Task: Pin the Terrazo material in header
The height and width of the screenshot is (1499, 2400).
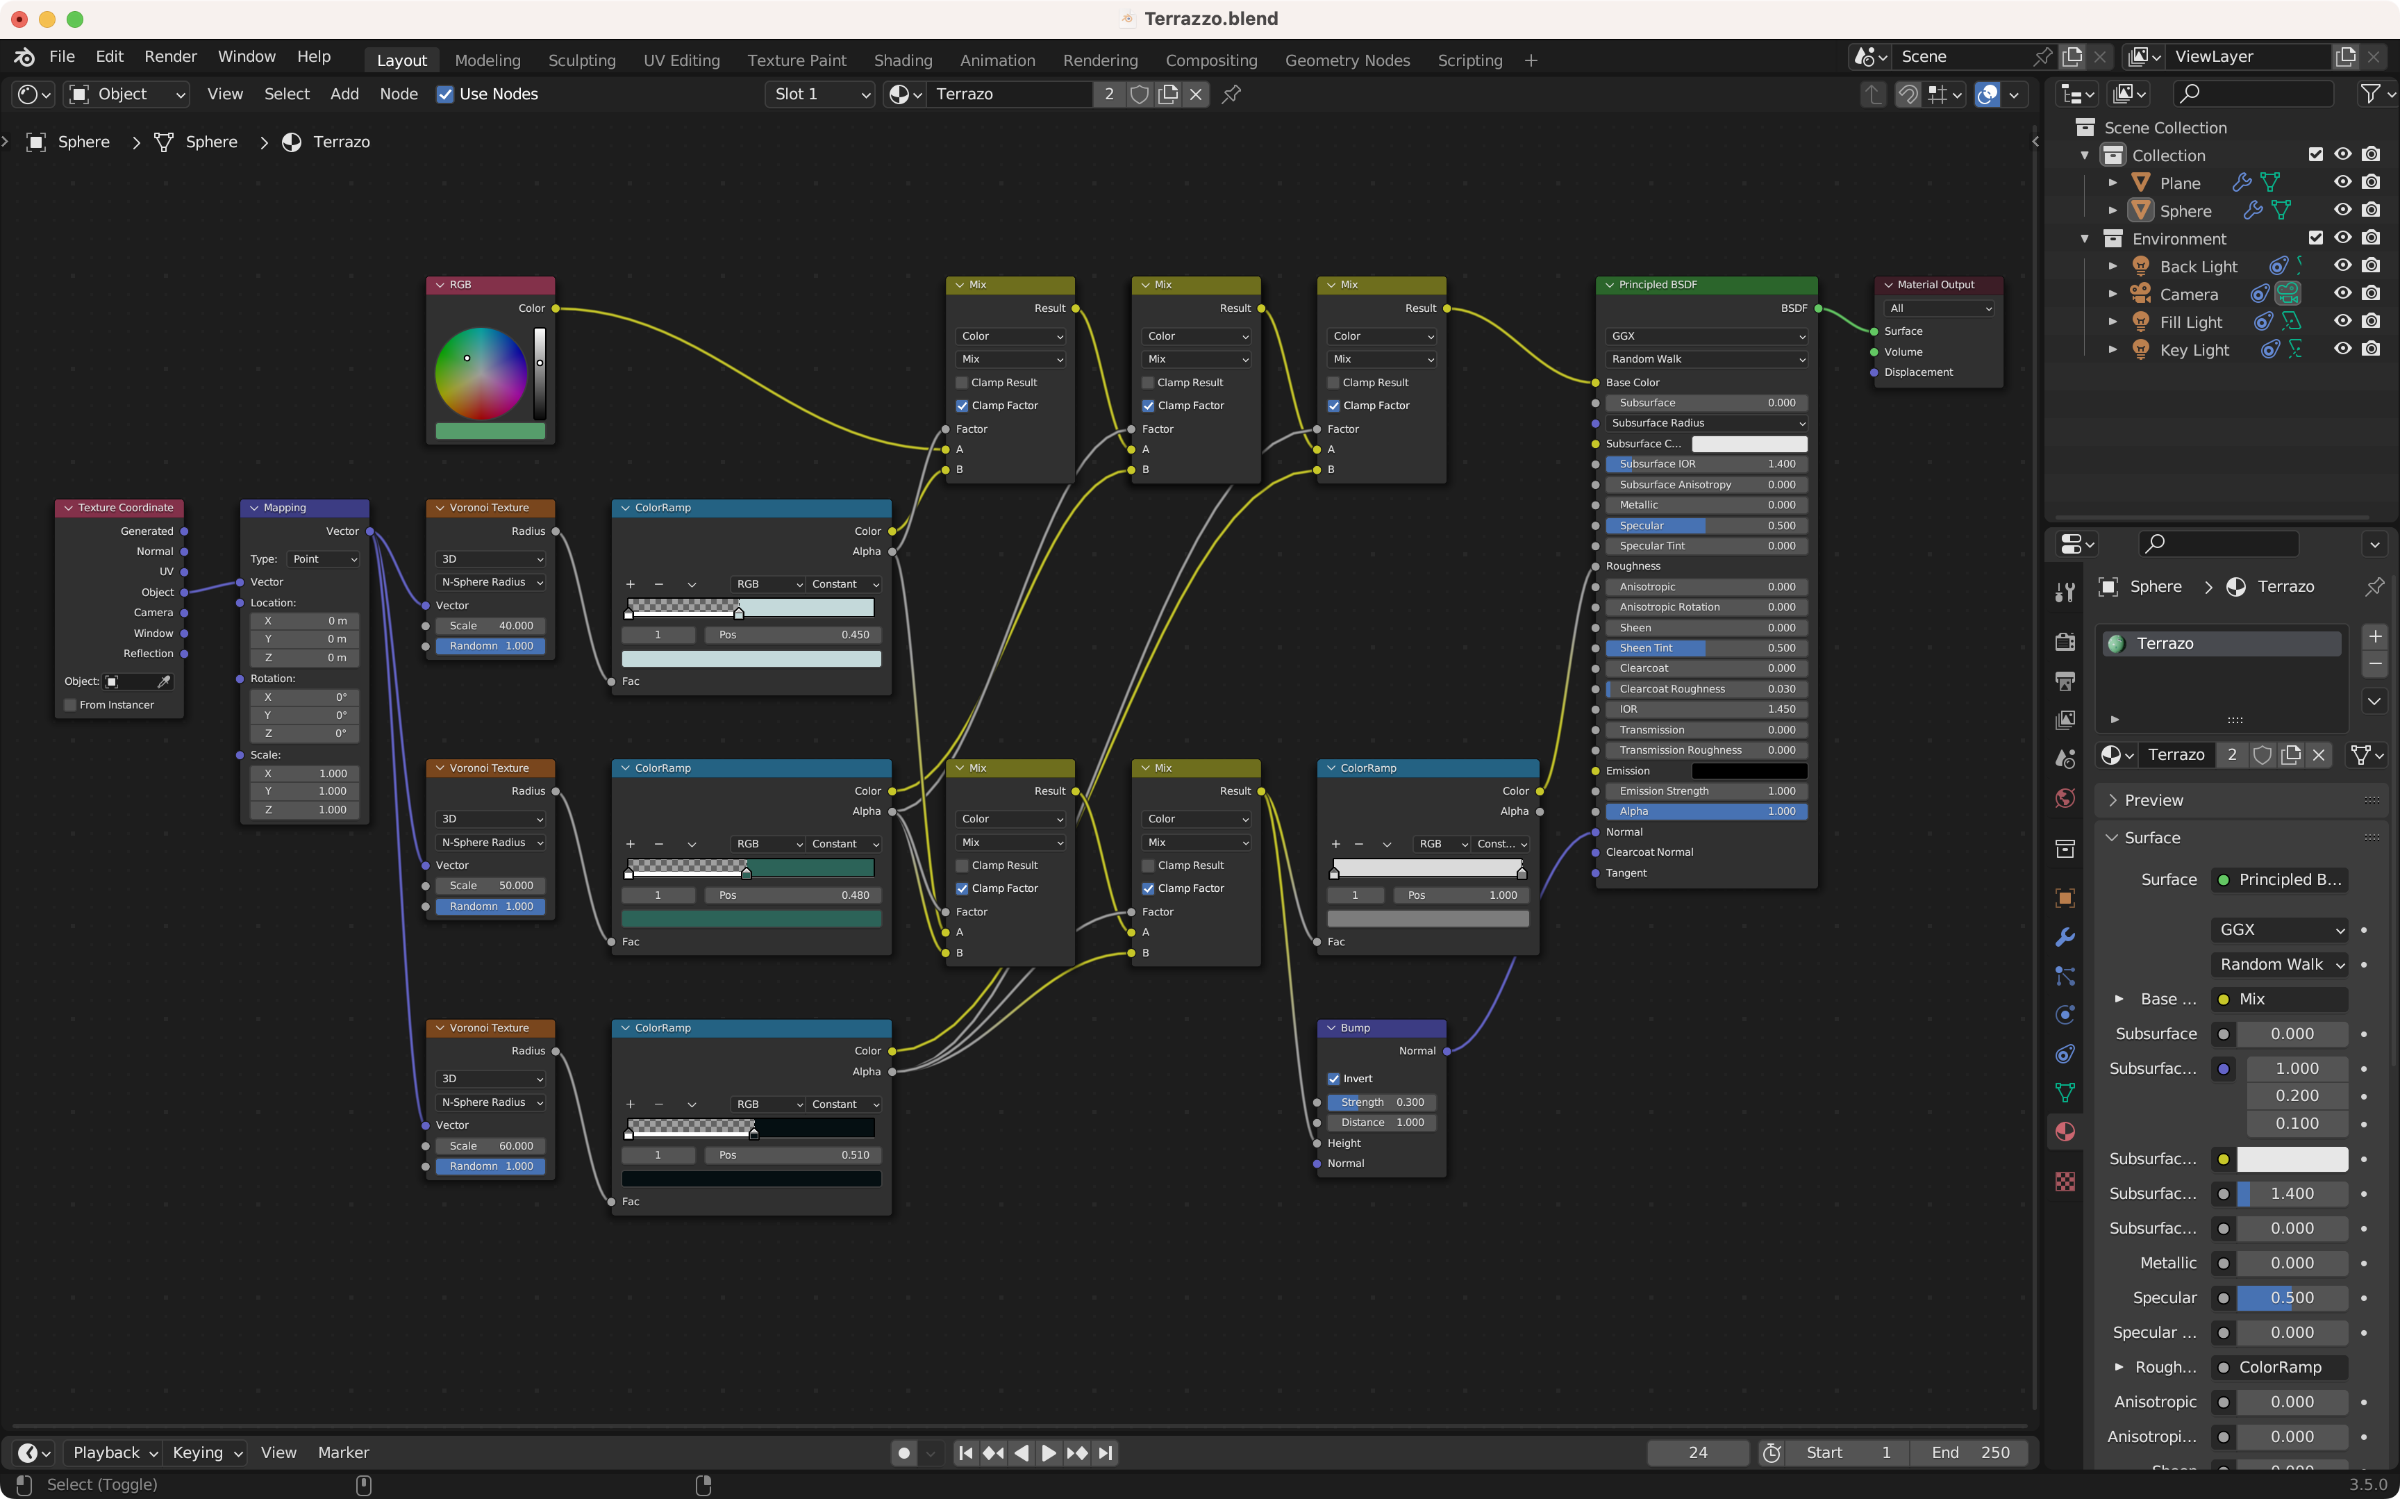Action: coord(1232,94)
